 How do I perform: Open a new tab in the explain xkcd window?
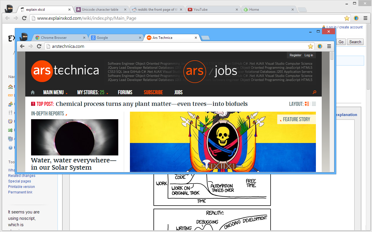(x=302, y=10)
